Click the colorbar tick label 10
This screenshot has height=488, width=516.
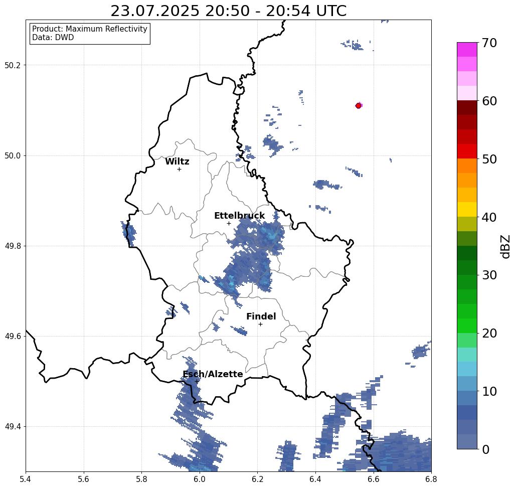pyautogui.click(x=489, y=391)
